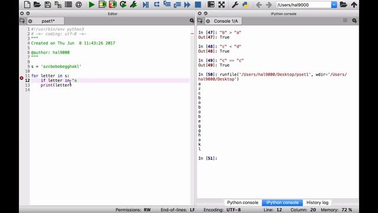The image size is (378, 213).
Task: Run the cell and advance icon
Action: pos(113,5)
